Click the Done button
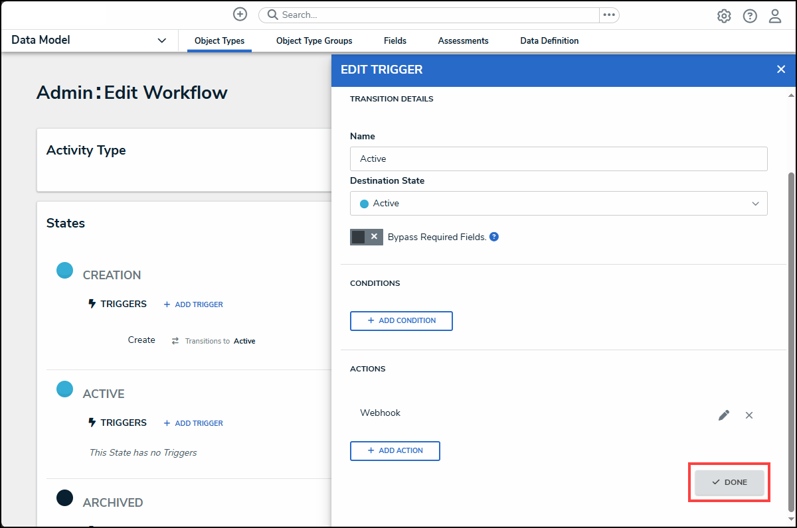Viewport: 797px width, 528px height. [x=729, y=482]
